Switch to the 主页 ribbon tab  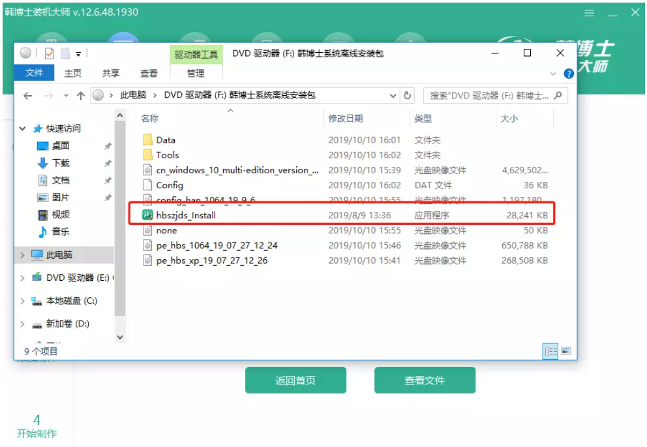coord(73,73)
